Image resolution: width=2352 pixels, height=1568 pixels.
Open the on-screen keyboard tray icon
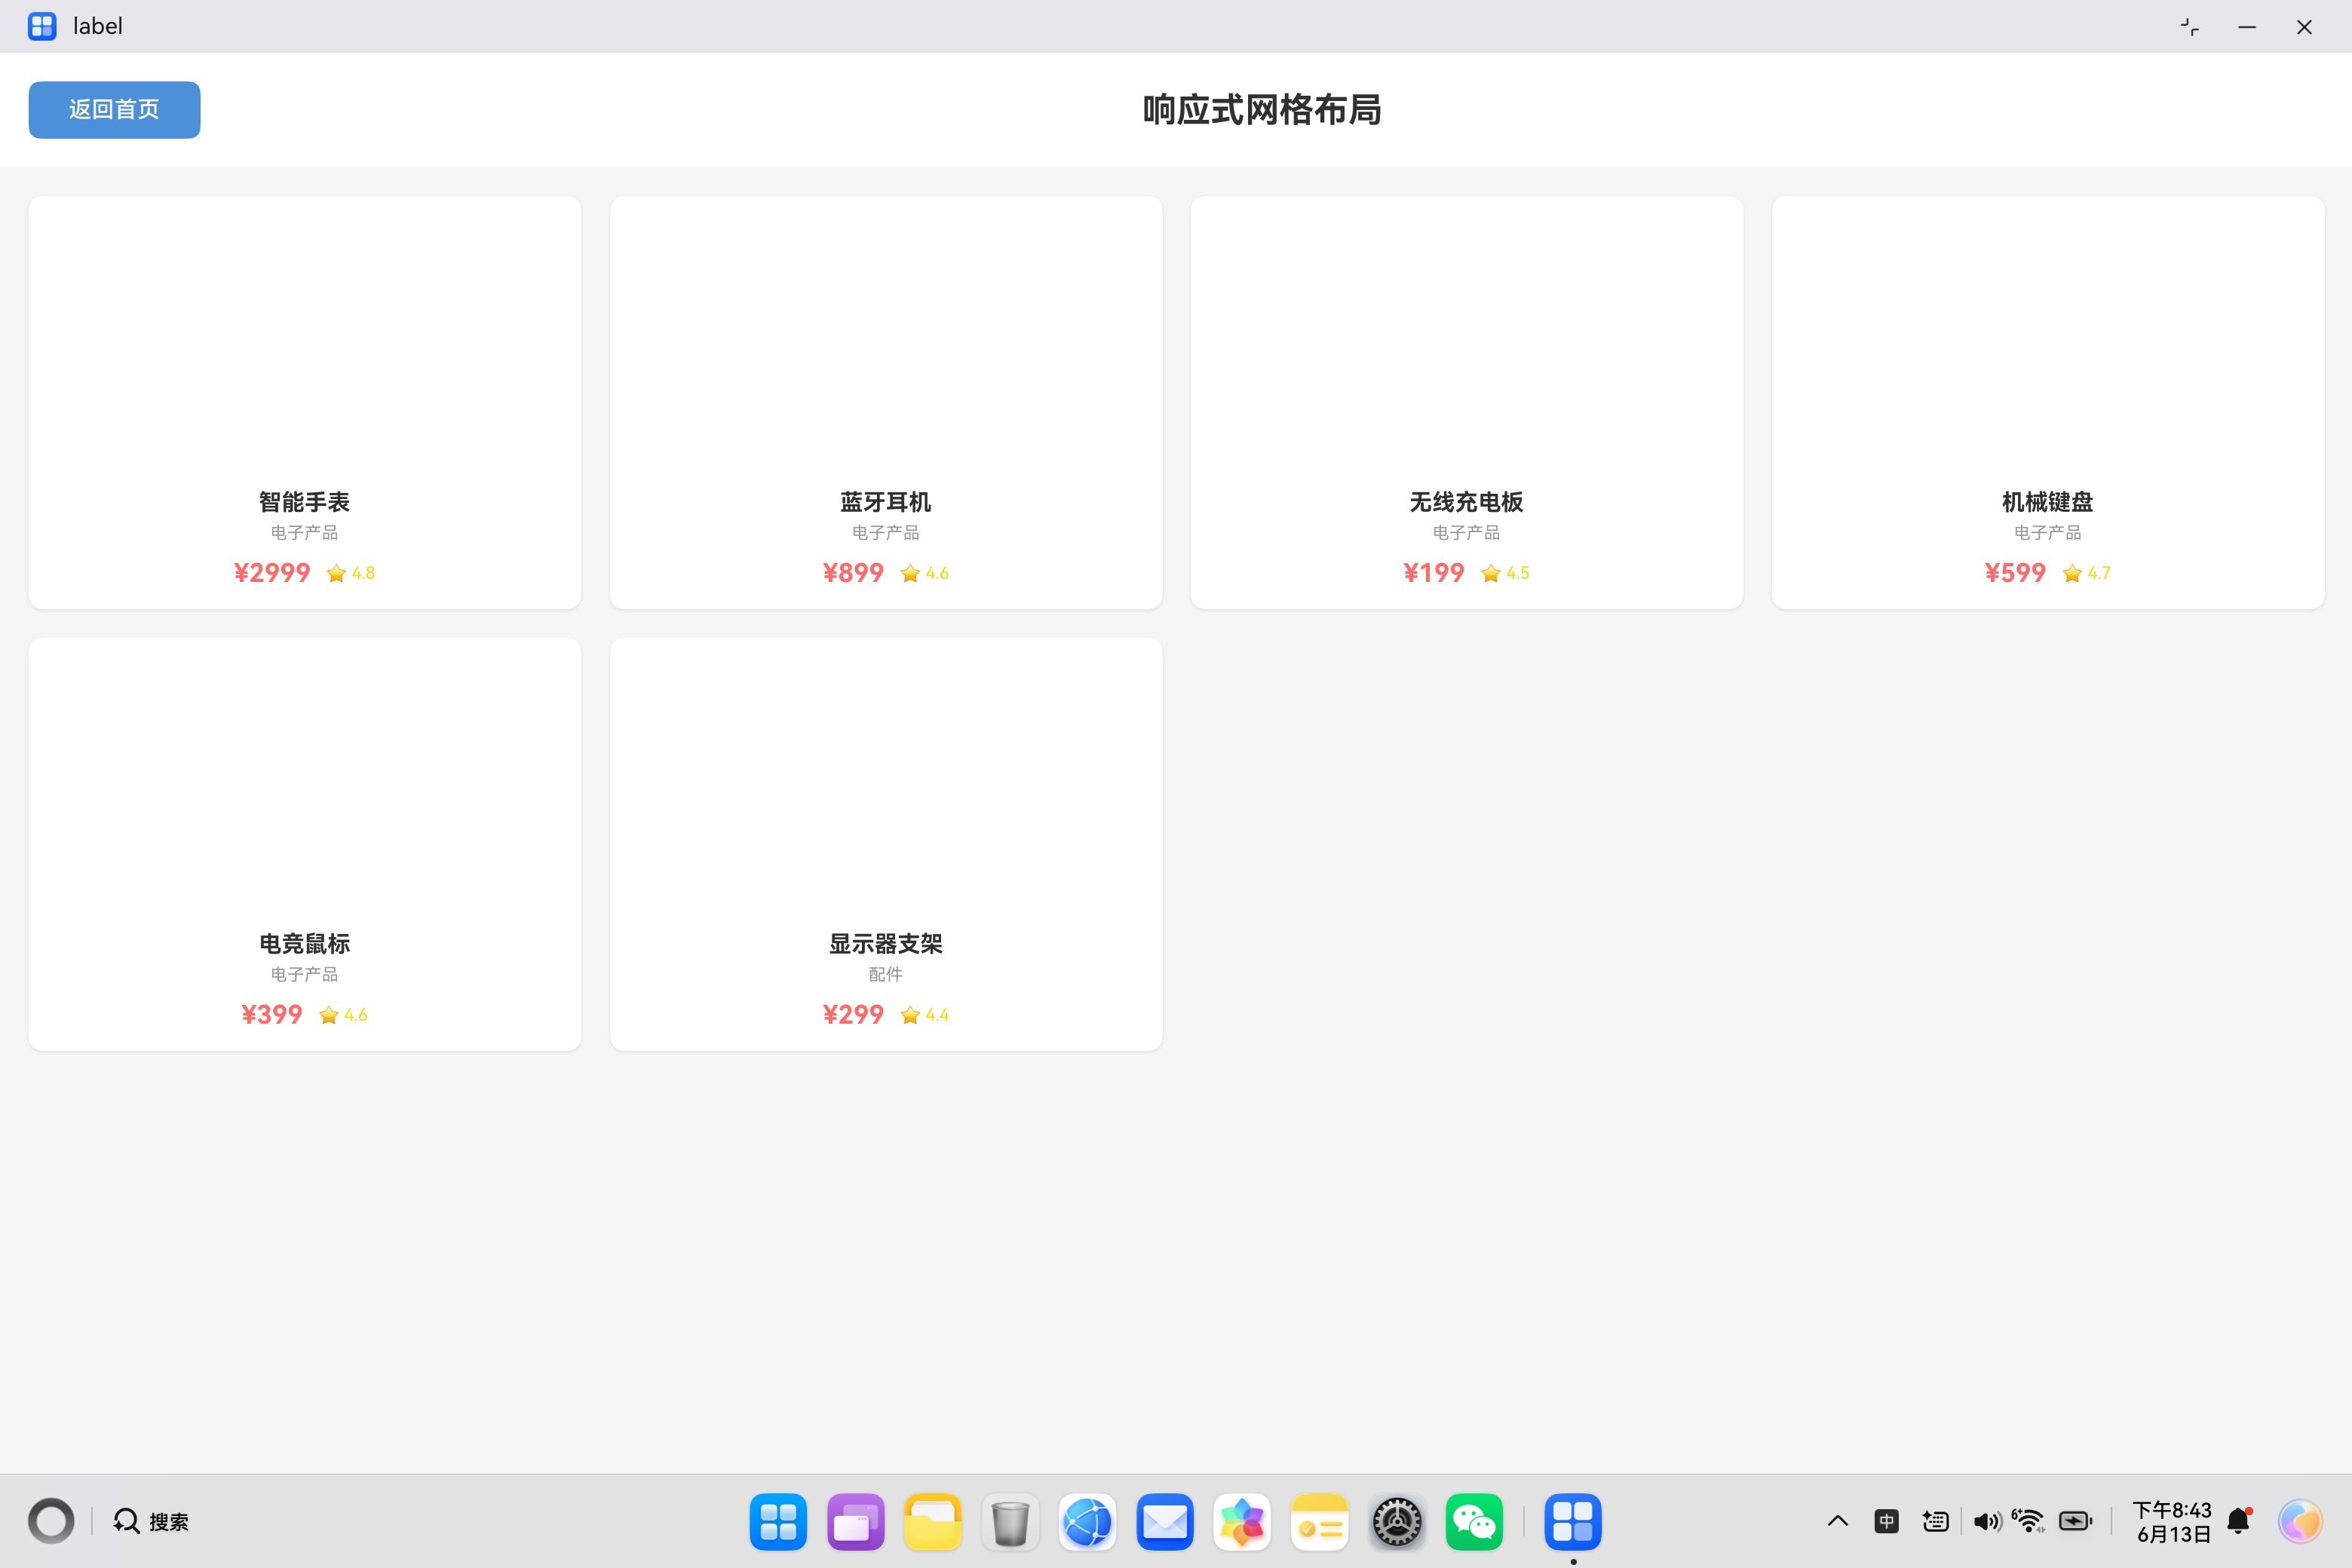click(1936, 1521)
